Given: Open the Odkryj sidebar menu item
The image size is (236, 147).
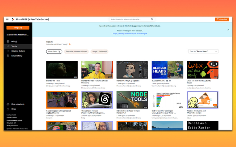Looking at the screenshot, I should [18, 41].
